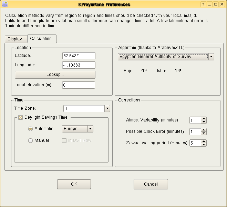Select the Automatic DST radio button
The height and width of the screenshot is (207, 227).
30,129
